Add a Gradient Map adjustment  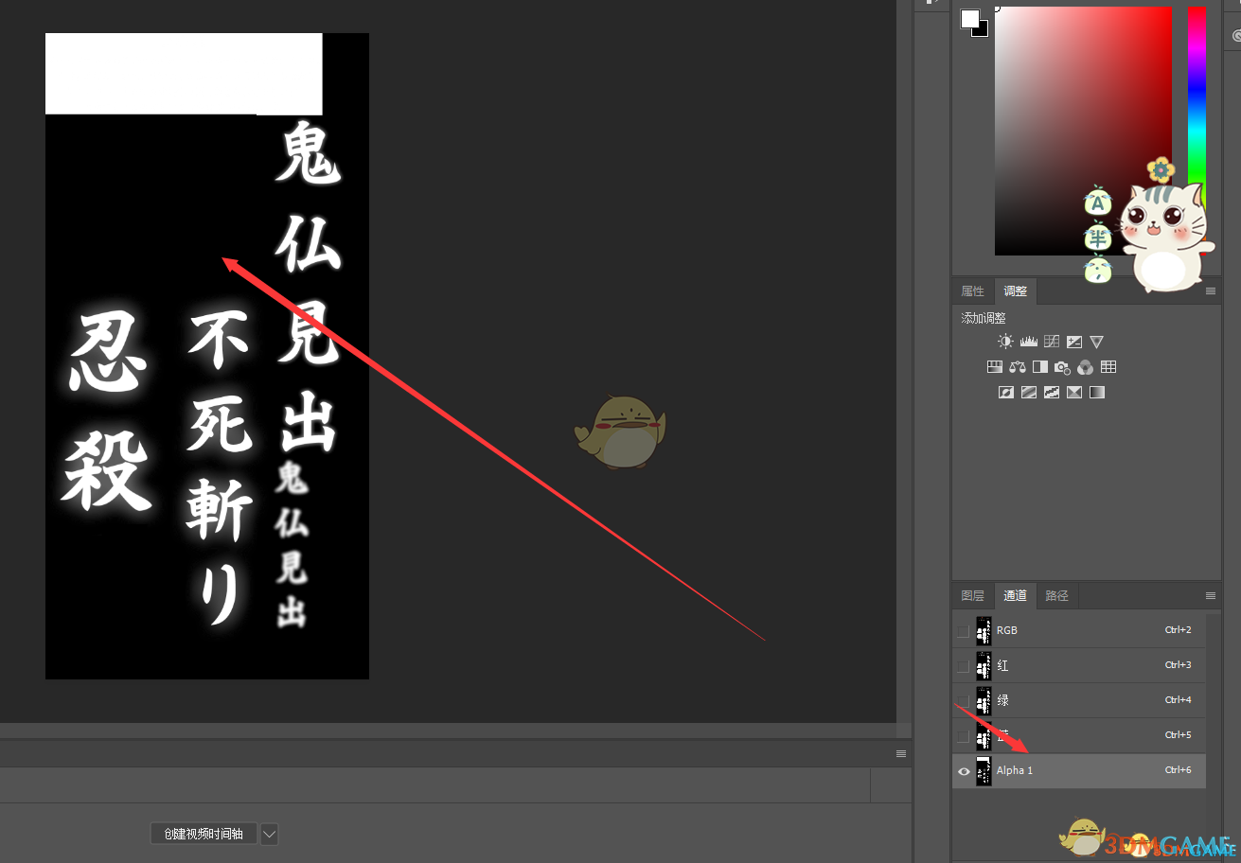point(1097,392)
